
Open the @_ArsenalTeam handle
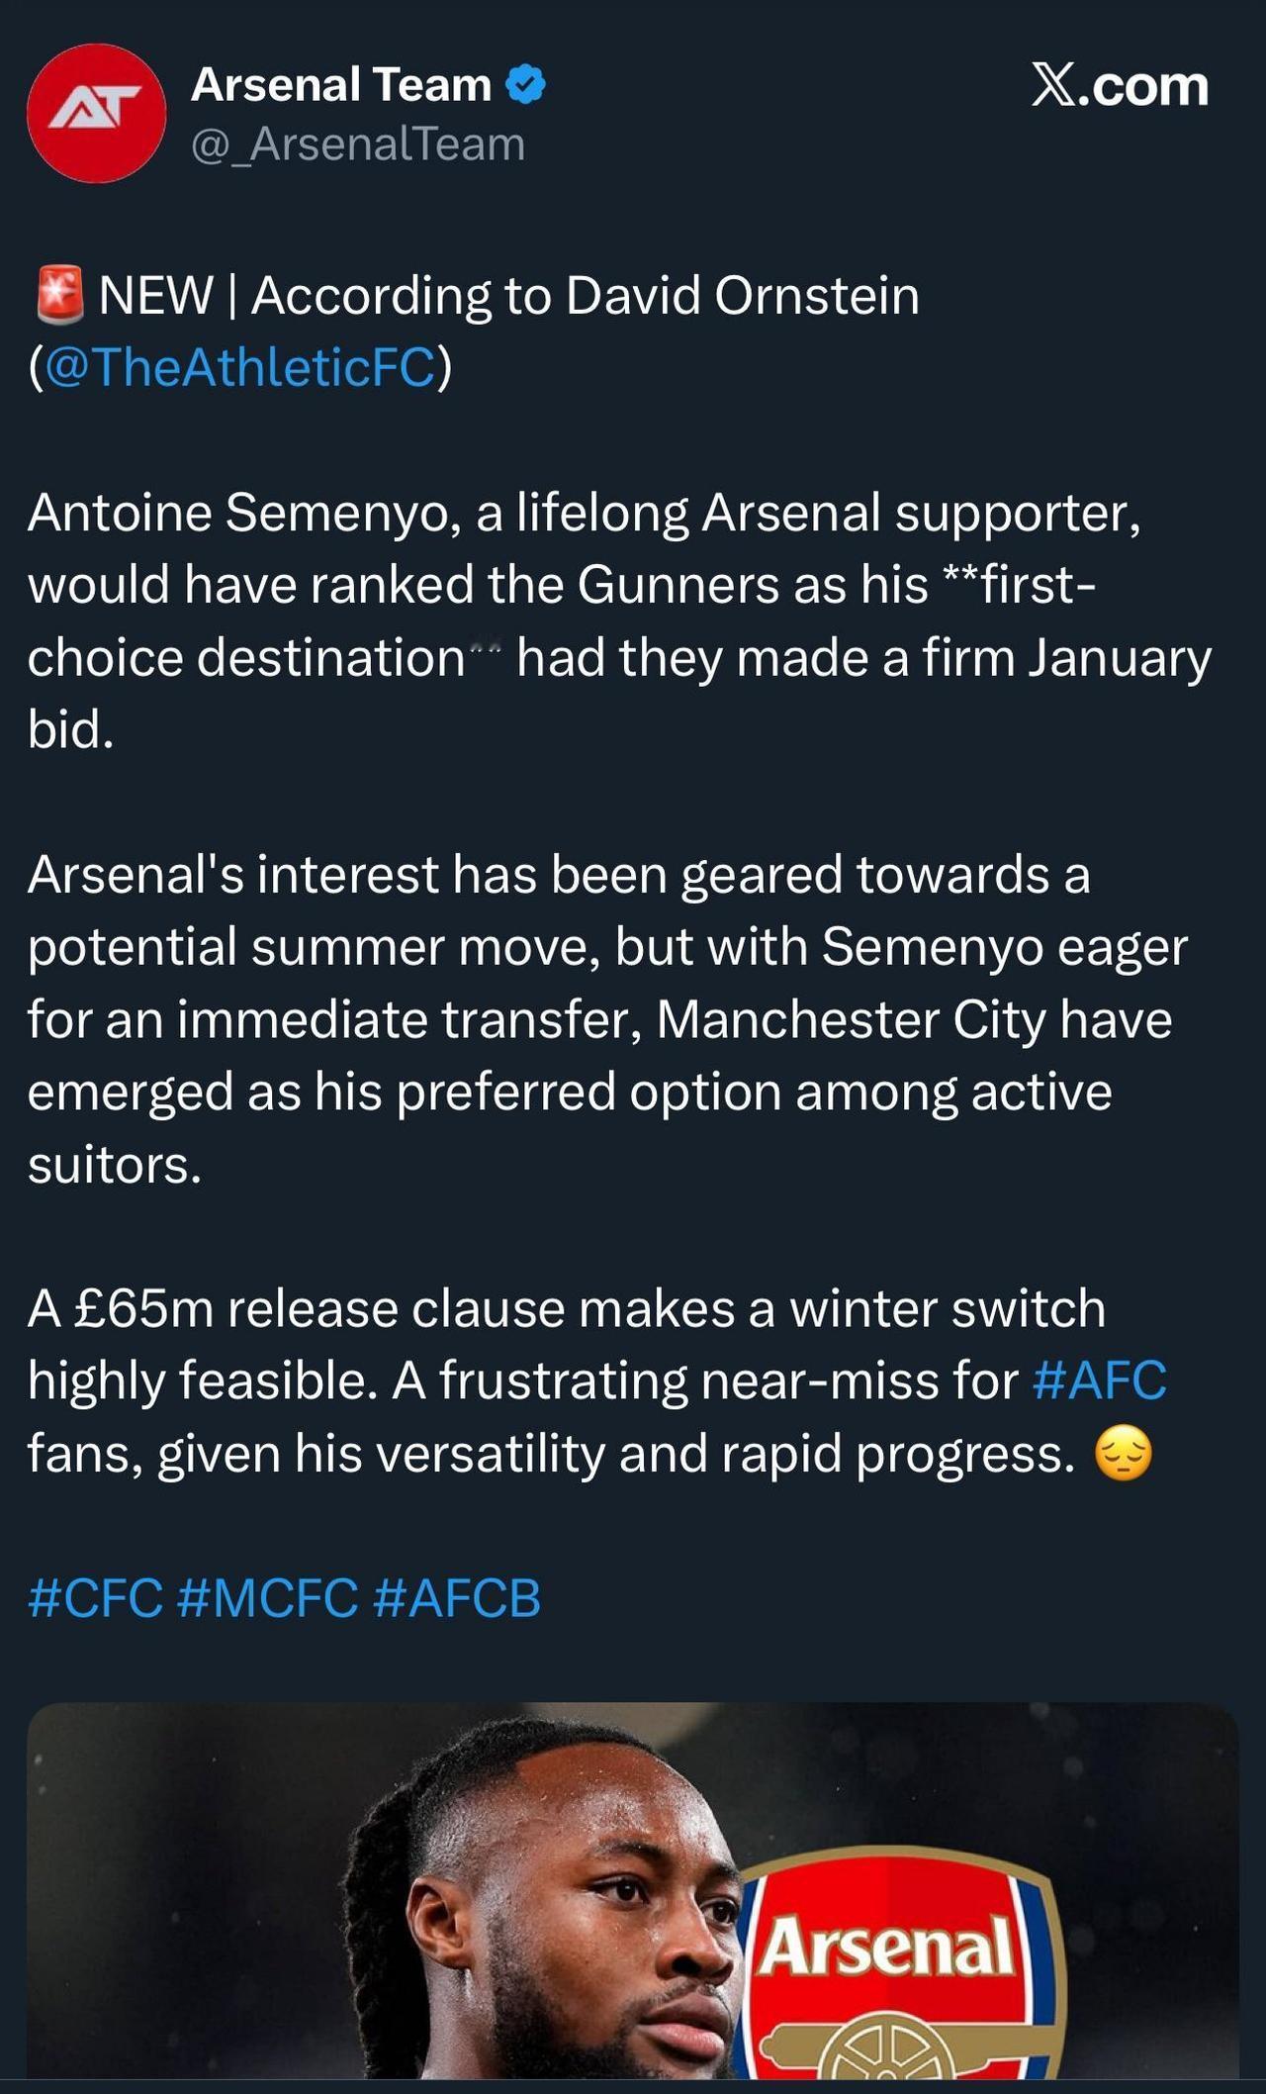(x=357, y=144)
